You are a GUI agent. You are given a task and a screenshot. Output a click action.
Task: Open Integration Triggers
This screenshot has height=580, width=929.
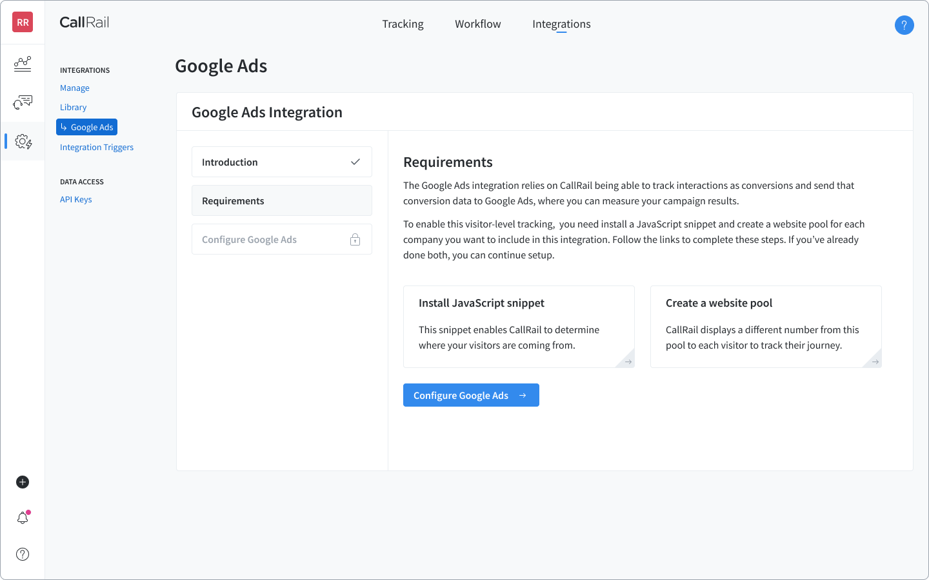97,148
